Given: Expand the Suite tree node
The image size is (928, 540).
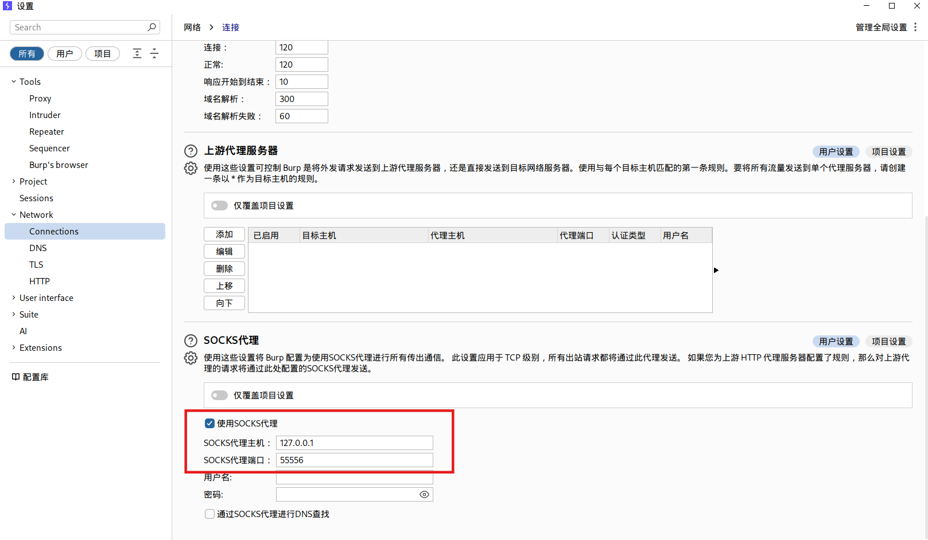Looking at the screenshot, I should click(x=14, y=314).
